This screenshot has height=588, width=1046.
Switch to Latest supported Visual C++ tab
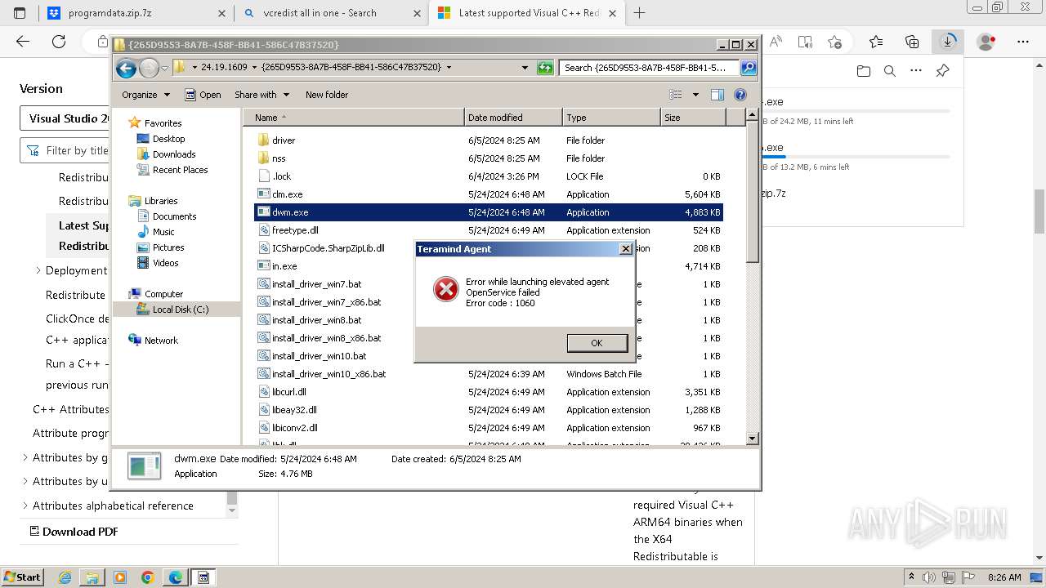tap(527, 13)
